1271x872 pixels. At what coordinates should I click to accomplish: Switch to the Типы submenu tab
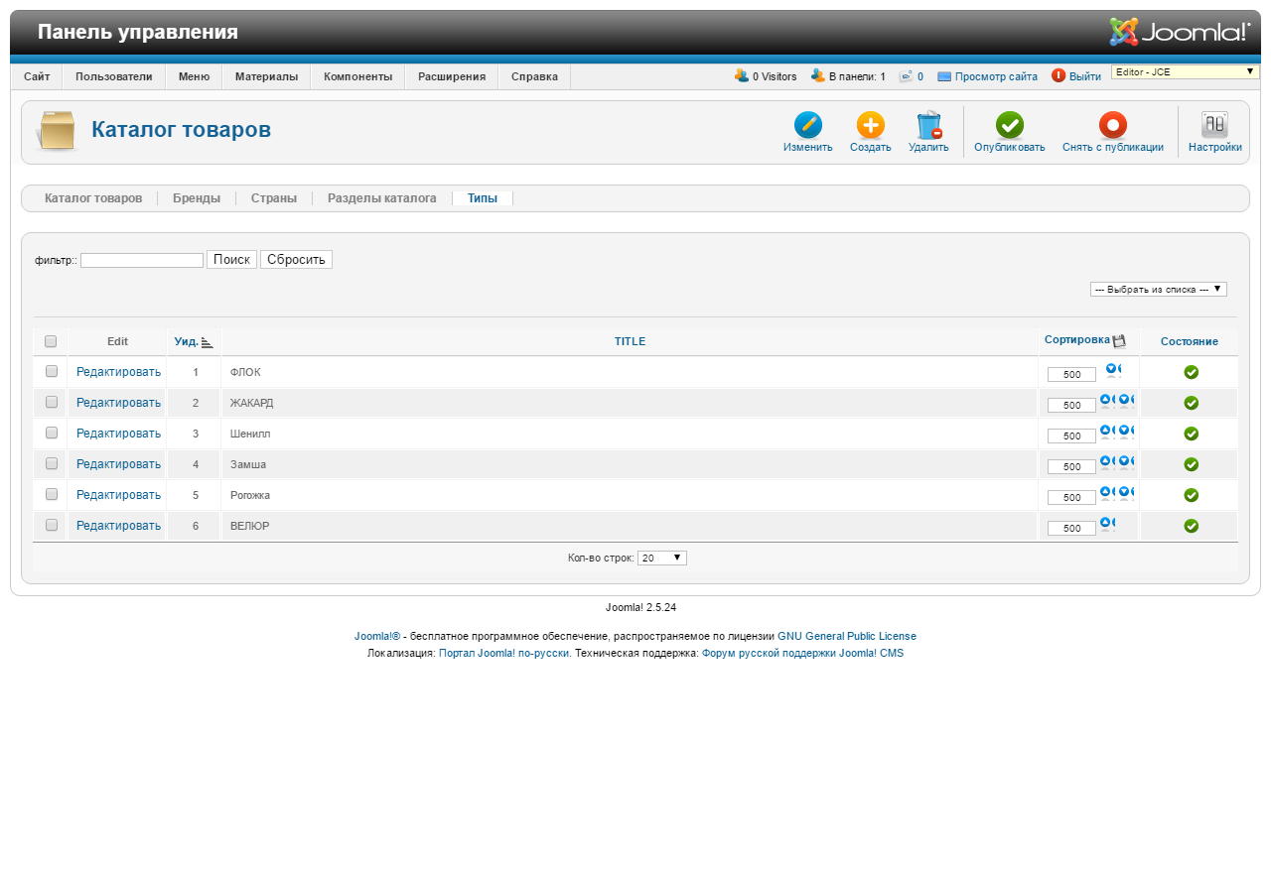tap(483, 198)
